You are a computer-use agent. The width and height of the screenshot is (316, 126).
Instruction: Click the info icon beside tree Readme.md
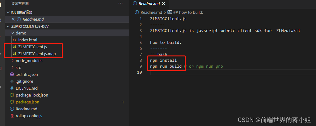pyautogui.click(x=12, y=109)
